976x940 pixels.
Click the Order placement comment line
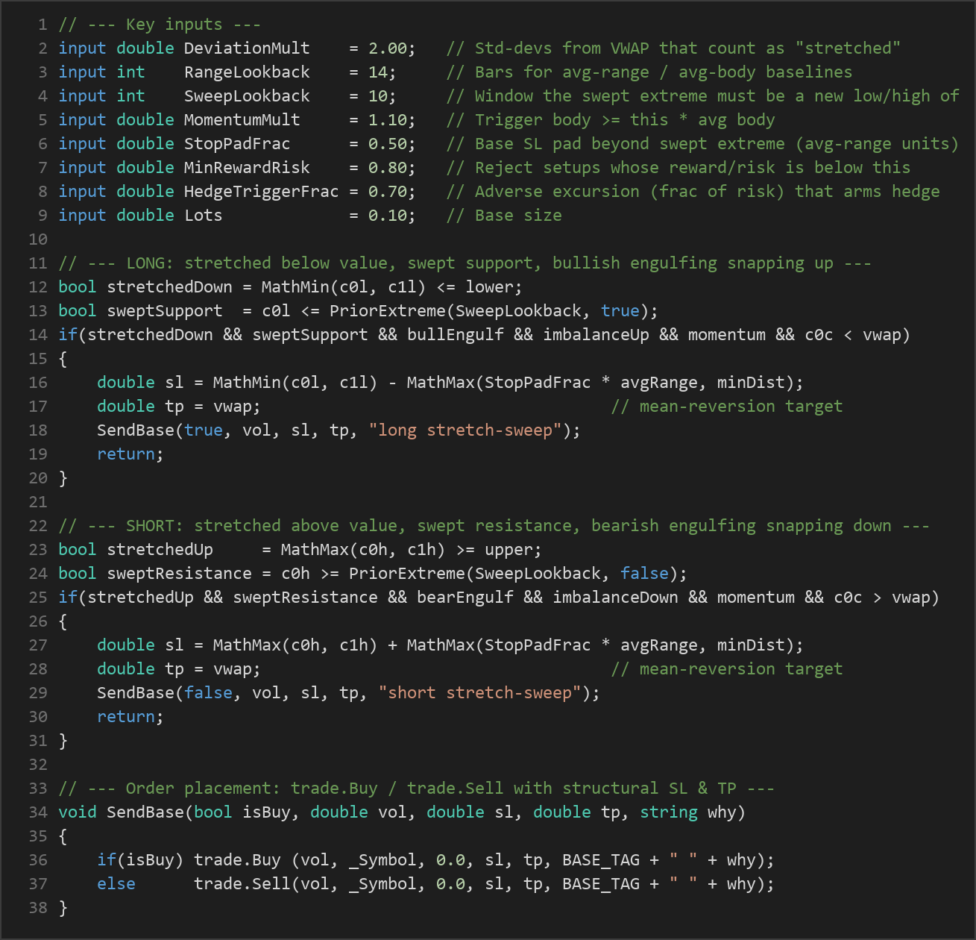coord(416,789)
